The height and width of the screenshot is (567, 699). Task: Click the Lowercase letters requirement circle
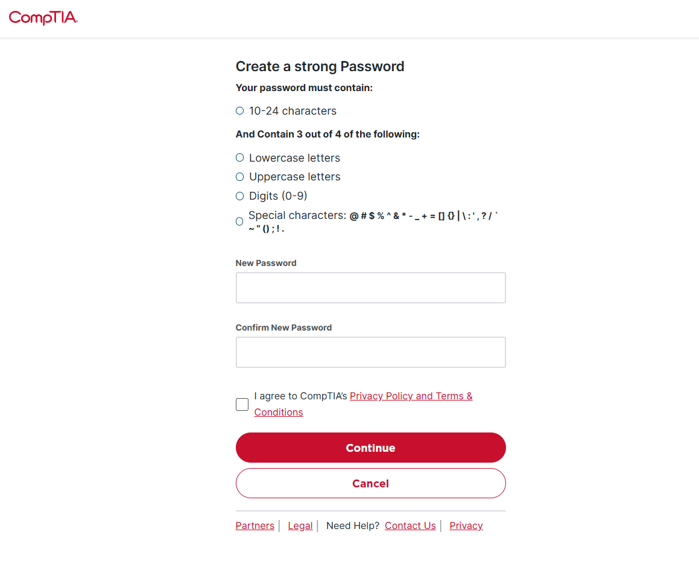pyautogui.click(x=239, y=157)
